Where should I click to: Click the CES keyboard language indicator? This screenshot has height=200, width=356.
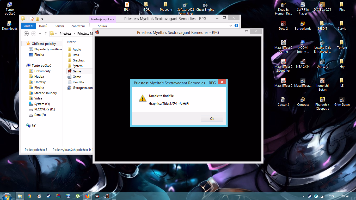click(331, 196)
